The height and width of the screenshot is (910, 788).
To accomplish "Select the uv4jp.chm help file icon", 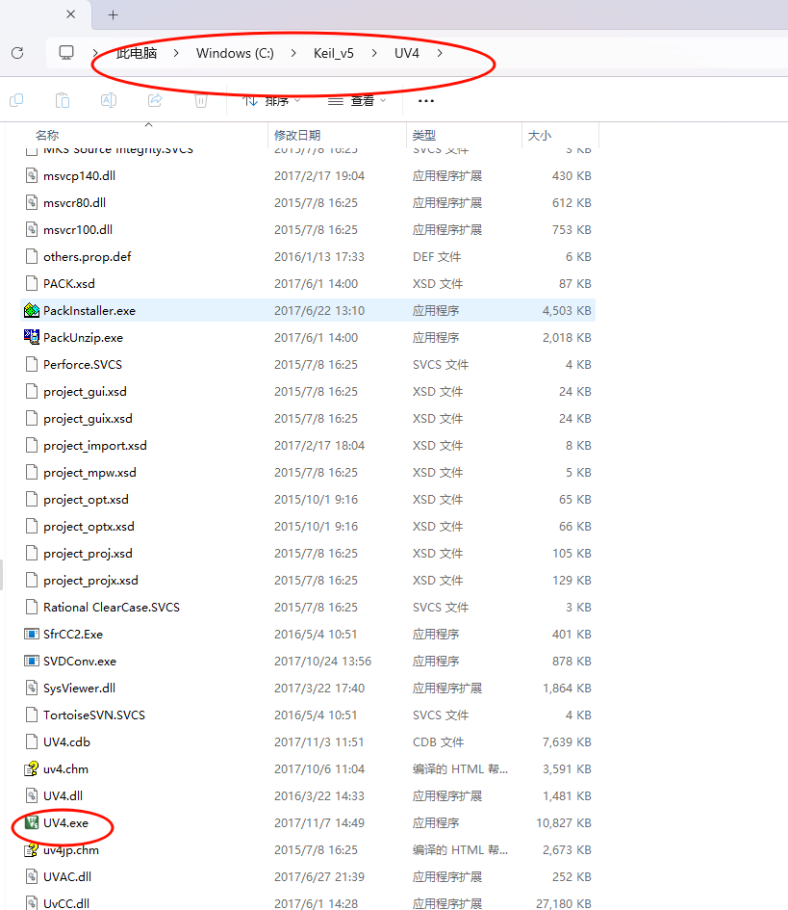I will tap(32, 850).
